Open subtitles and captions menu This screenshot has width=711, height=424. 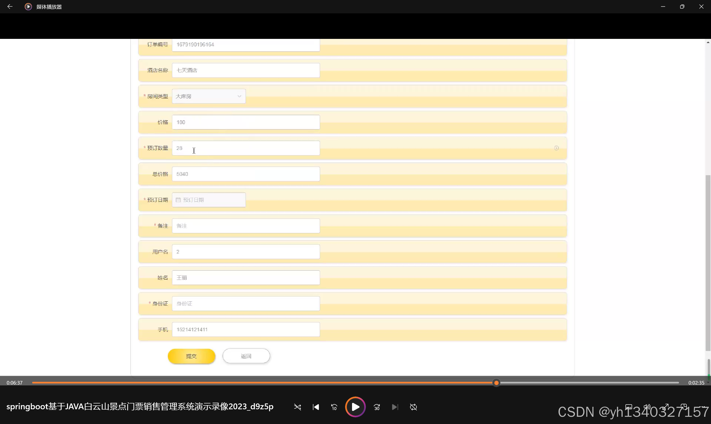[x=628, y=407]
